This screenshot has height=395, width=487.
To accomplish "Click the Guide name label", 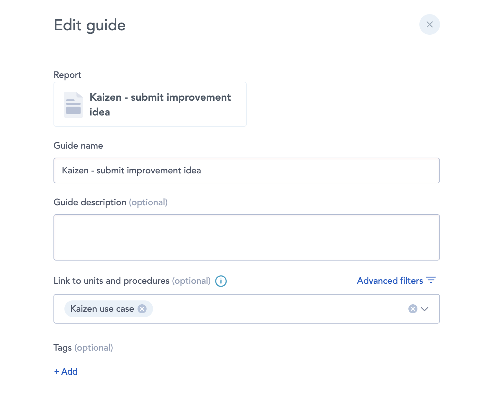I will 78,146.
